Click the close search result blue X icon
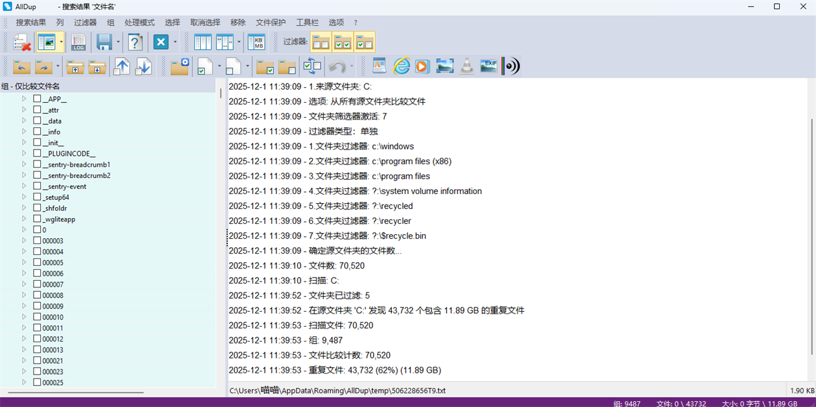816x407 pixels. pos(159,41)
